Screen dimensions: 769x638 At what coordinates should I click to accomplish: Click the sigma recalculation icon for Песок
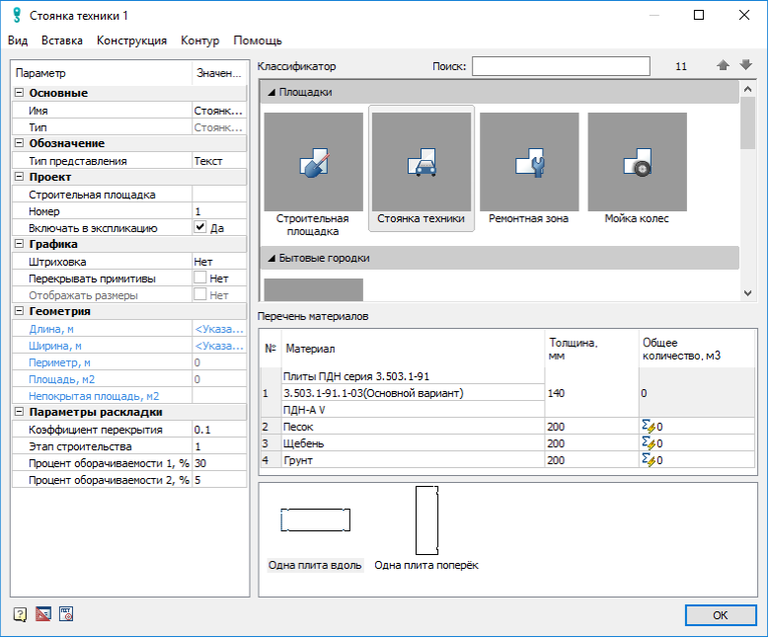tap(649, 427)
